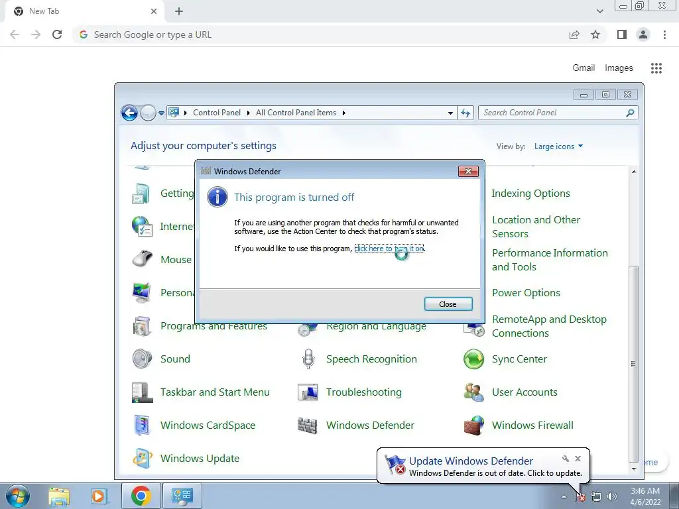Click the Speech Recognition microphone icon

point(308,359)
